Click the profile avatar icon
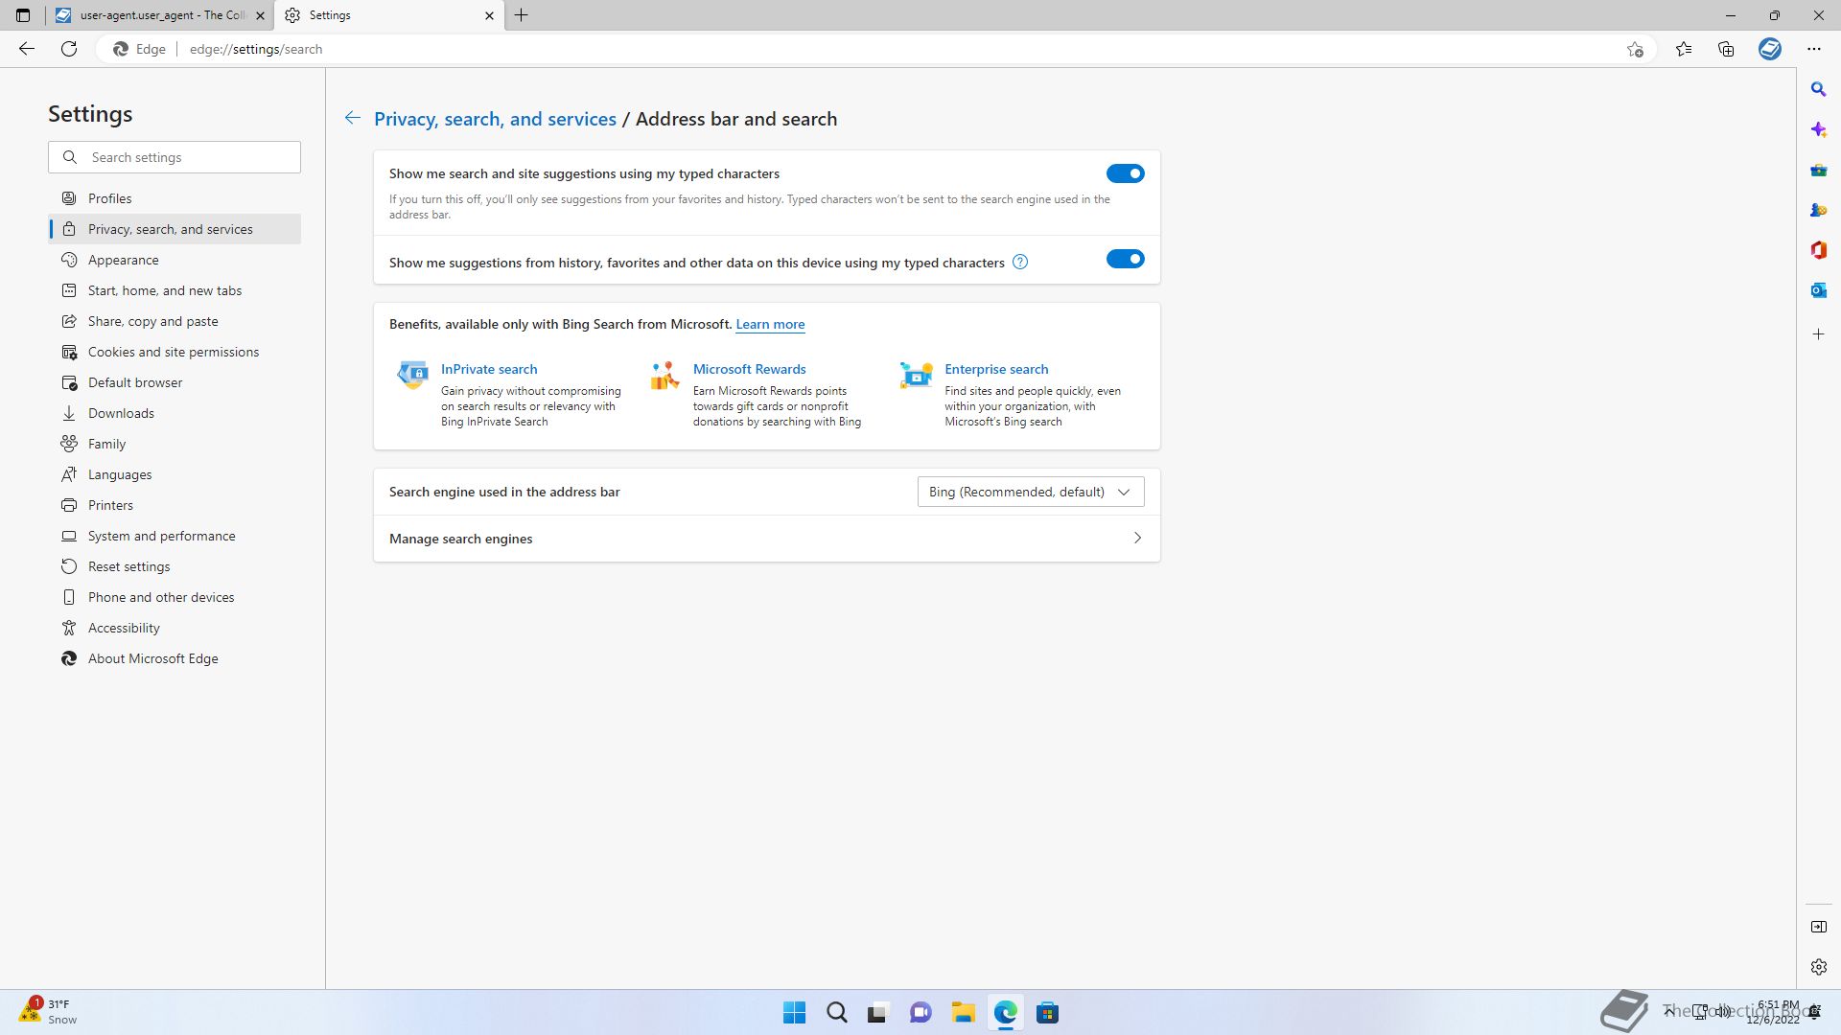 [x=1770, y=49]
